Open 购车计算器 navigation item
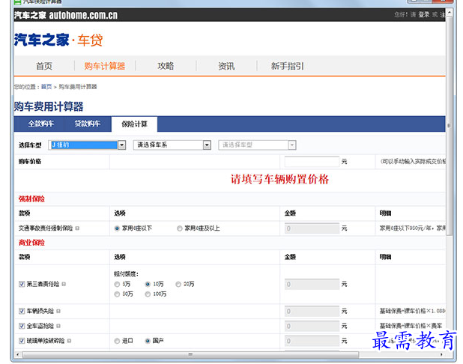The image size is (463, 364). pyautogui.click(x=105, y=66)
